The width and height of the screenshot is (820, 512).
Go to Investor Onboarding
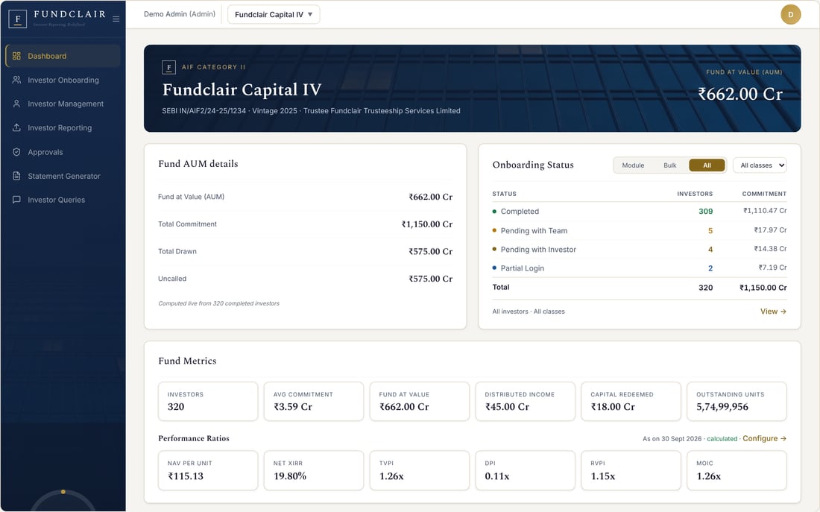(x=63, y=80)
